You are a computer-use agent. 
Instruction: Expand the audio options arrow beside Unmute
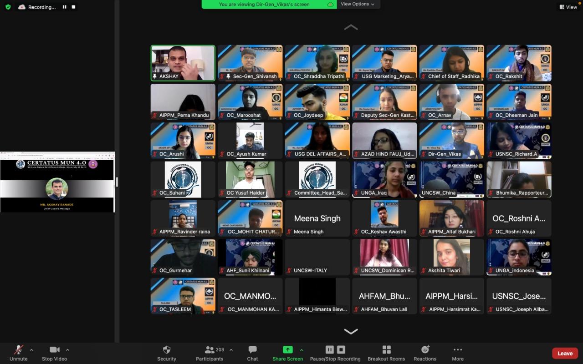pyautogui.click(x=31, y=350)
